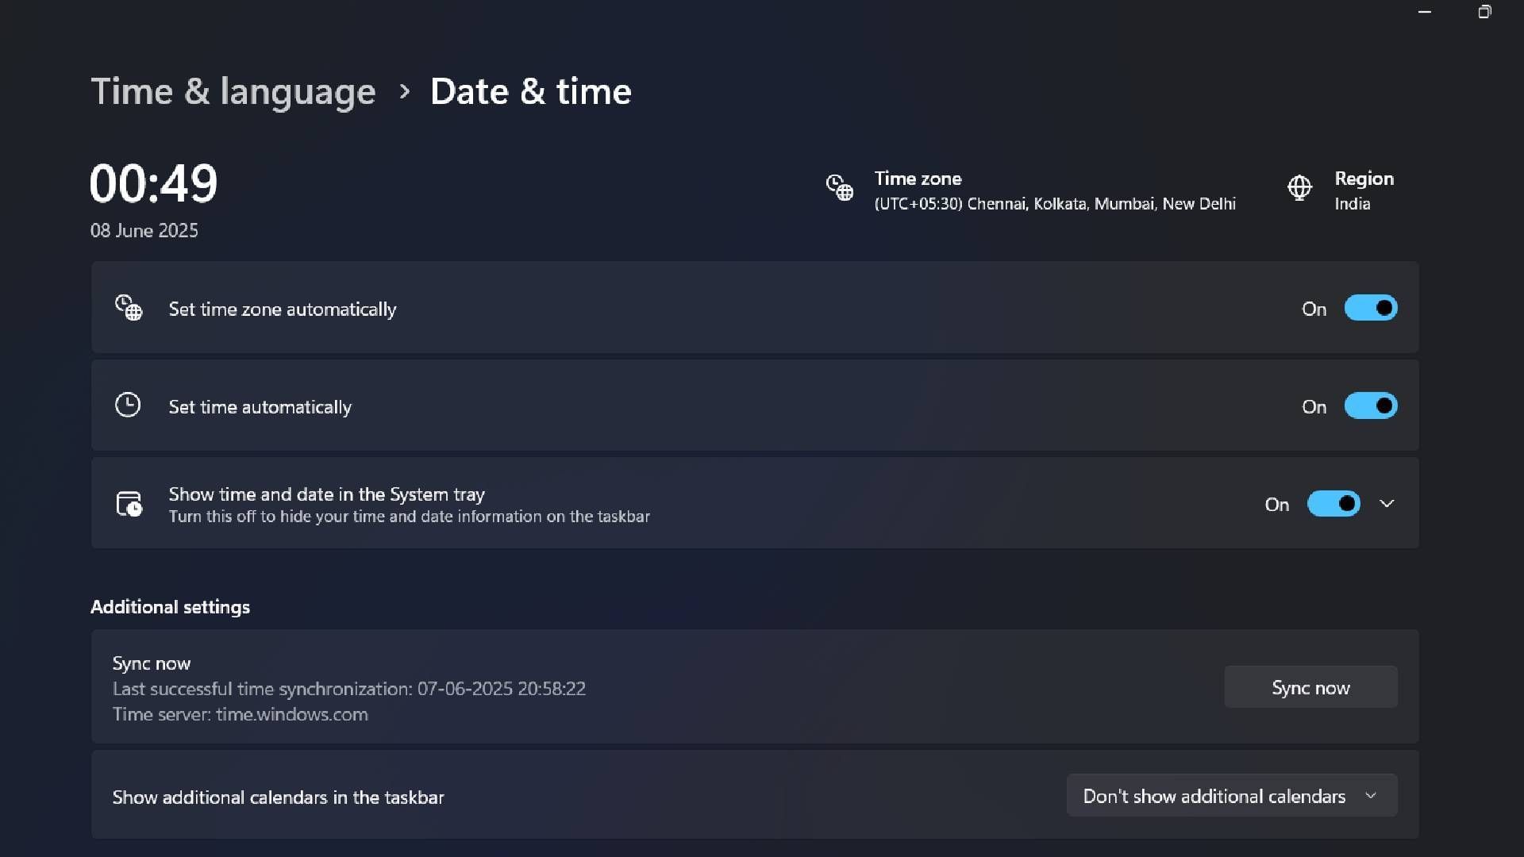Select the Date & time breadcrumb title
The width and height of the screenshot is (1524, 857).
click(x=530, y=91)
